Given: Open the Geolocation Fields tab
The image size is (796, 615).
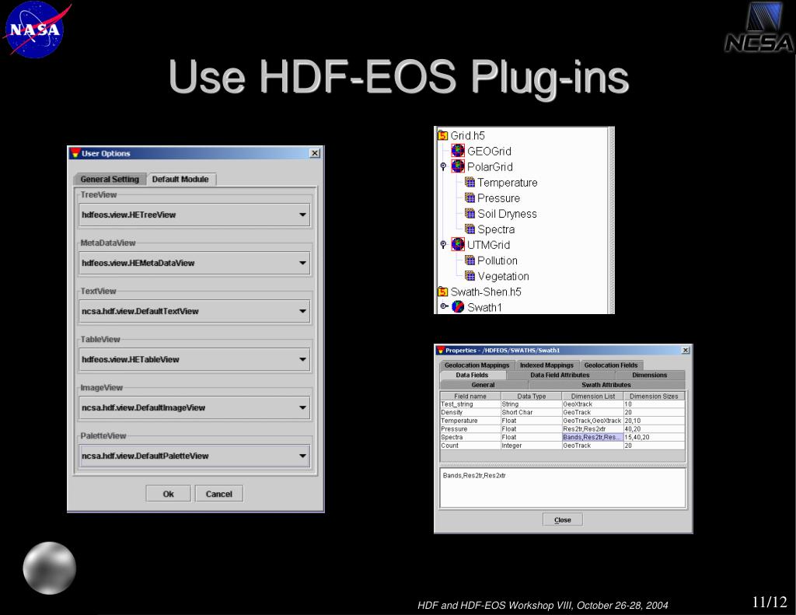Looking at the screenshot, I should pyautogui.click(x=611, y=365).
